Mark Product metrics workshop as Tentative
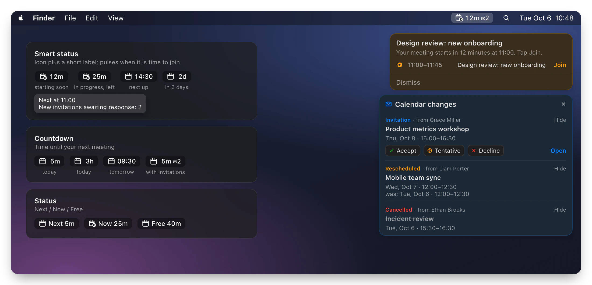The height and width of the screenshot is (285, 592). click(444, 151)
